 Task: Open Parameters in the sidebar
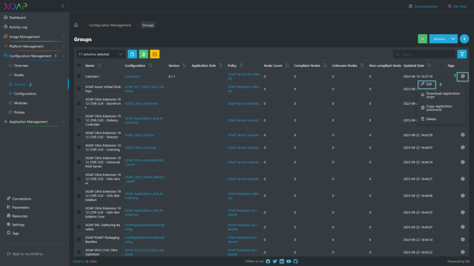(20, 207)
